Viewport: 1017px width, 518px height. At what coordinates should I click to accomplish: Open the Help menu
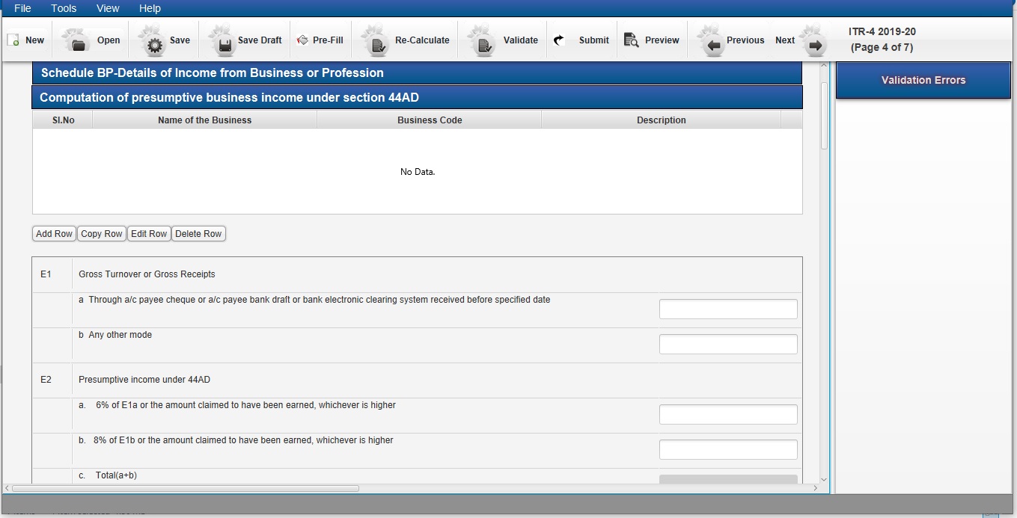click(x=150, y=8)
